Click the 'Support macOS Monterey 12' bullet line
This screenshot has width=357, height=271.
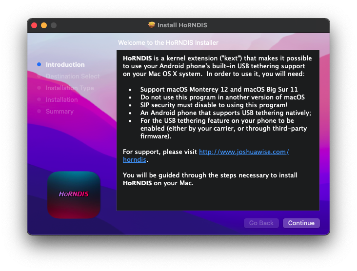[219, 89]
